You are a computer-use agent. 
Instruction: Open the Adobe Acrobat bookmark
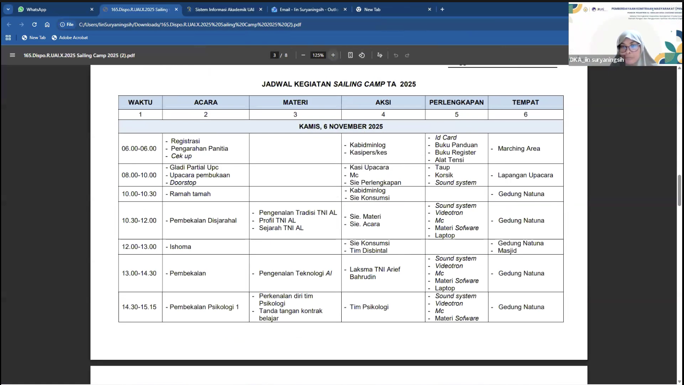click(x=70, y=38)
